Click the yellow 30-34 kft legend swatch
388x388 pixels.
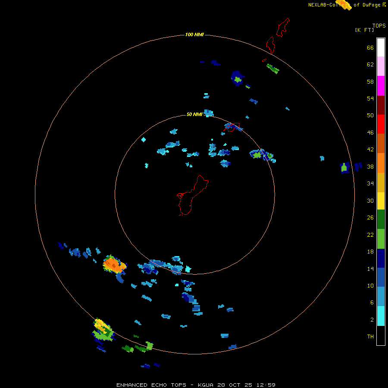(381, 201)
